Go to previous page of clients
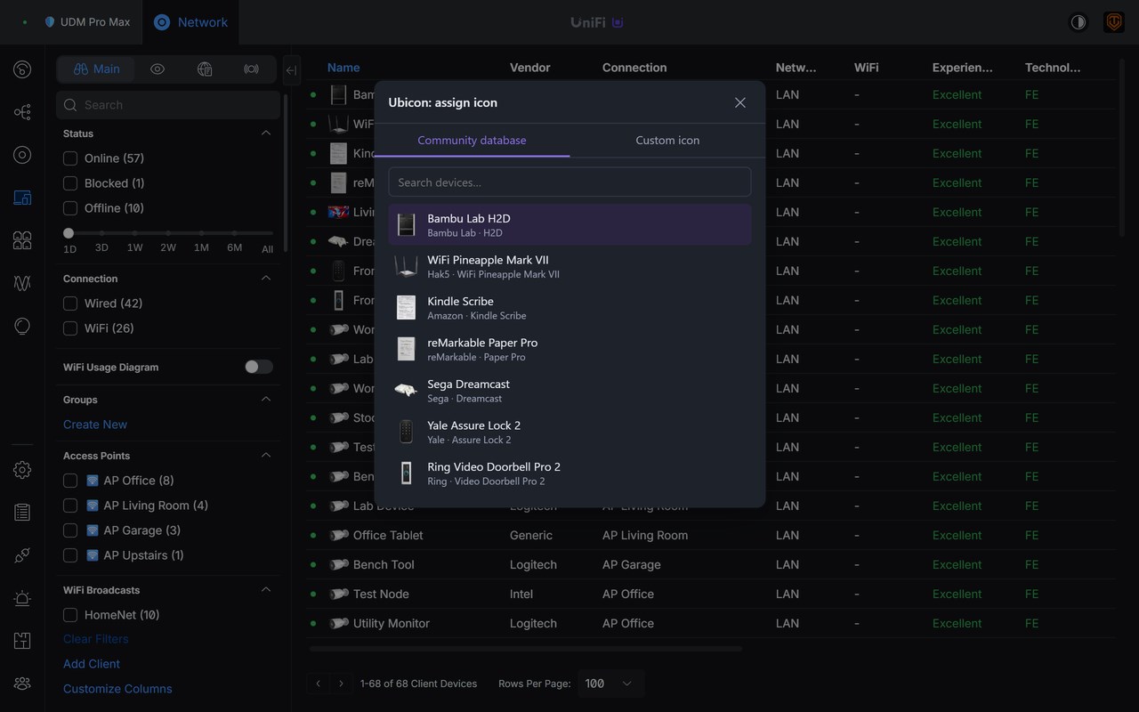Screen dimensions: 1139x712 (319, 684)
